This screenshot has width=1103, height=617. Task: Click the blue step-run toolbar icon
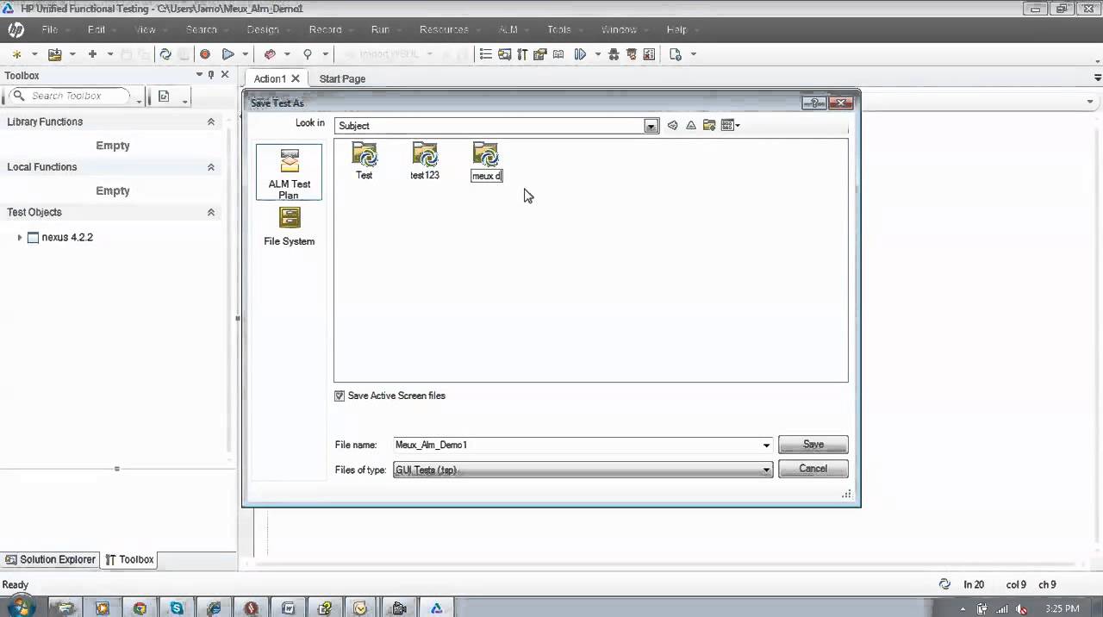click(580, 54)
